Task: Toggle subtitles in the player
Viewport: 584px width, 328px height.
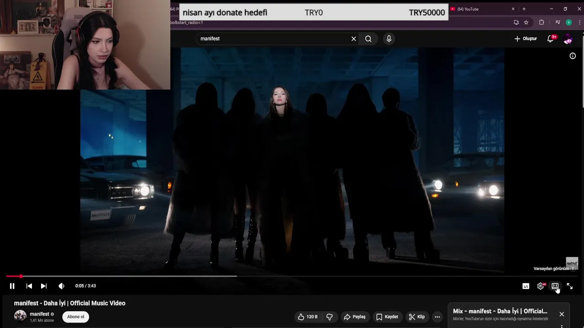Action: click(526, 286)
